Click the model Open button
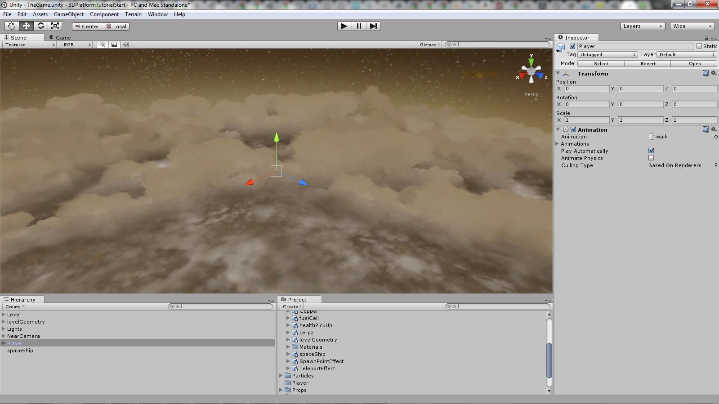Viewport: 719px width, 404px height. (x=695, y=63)
